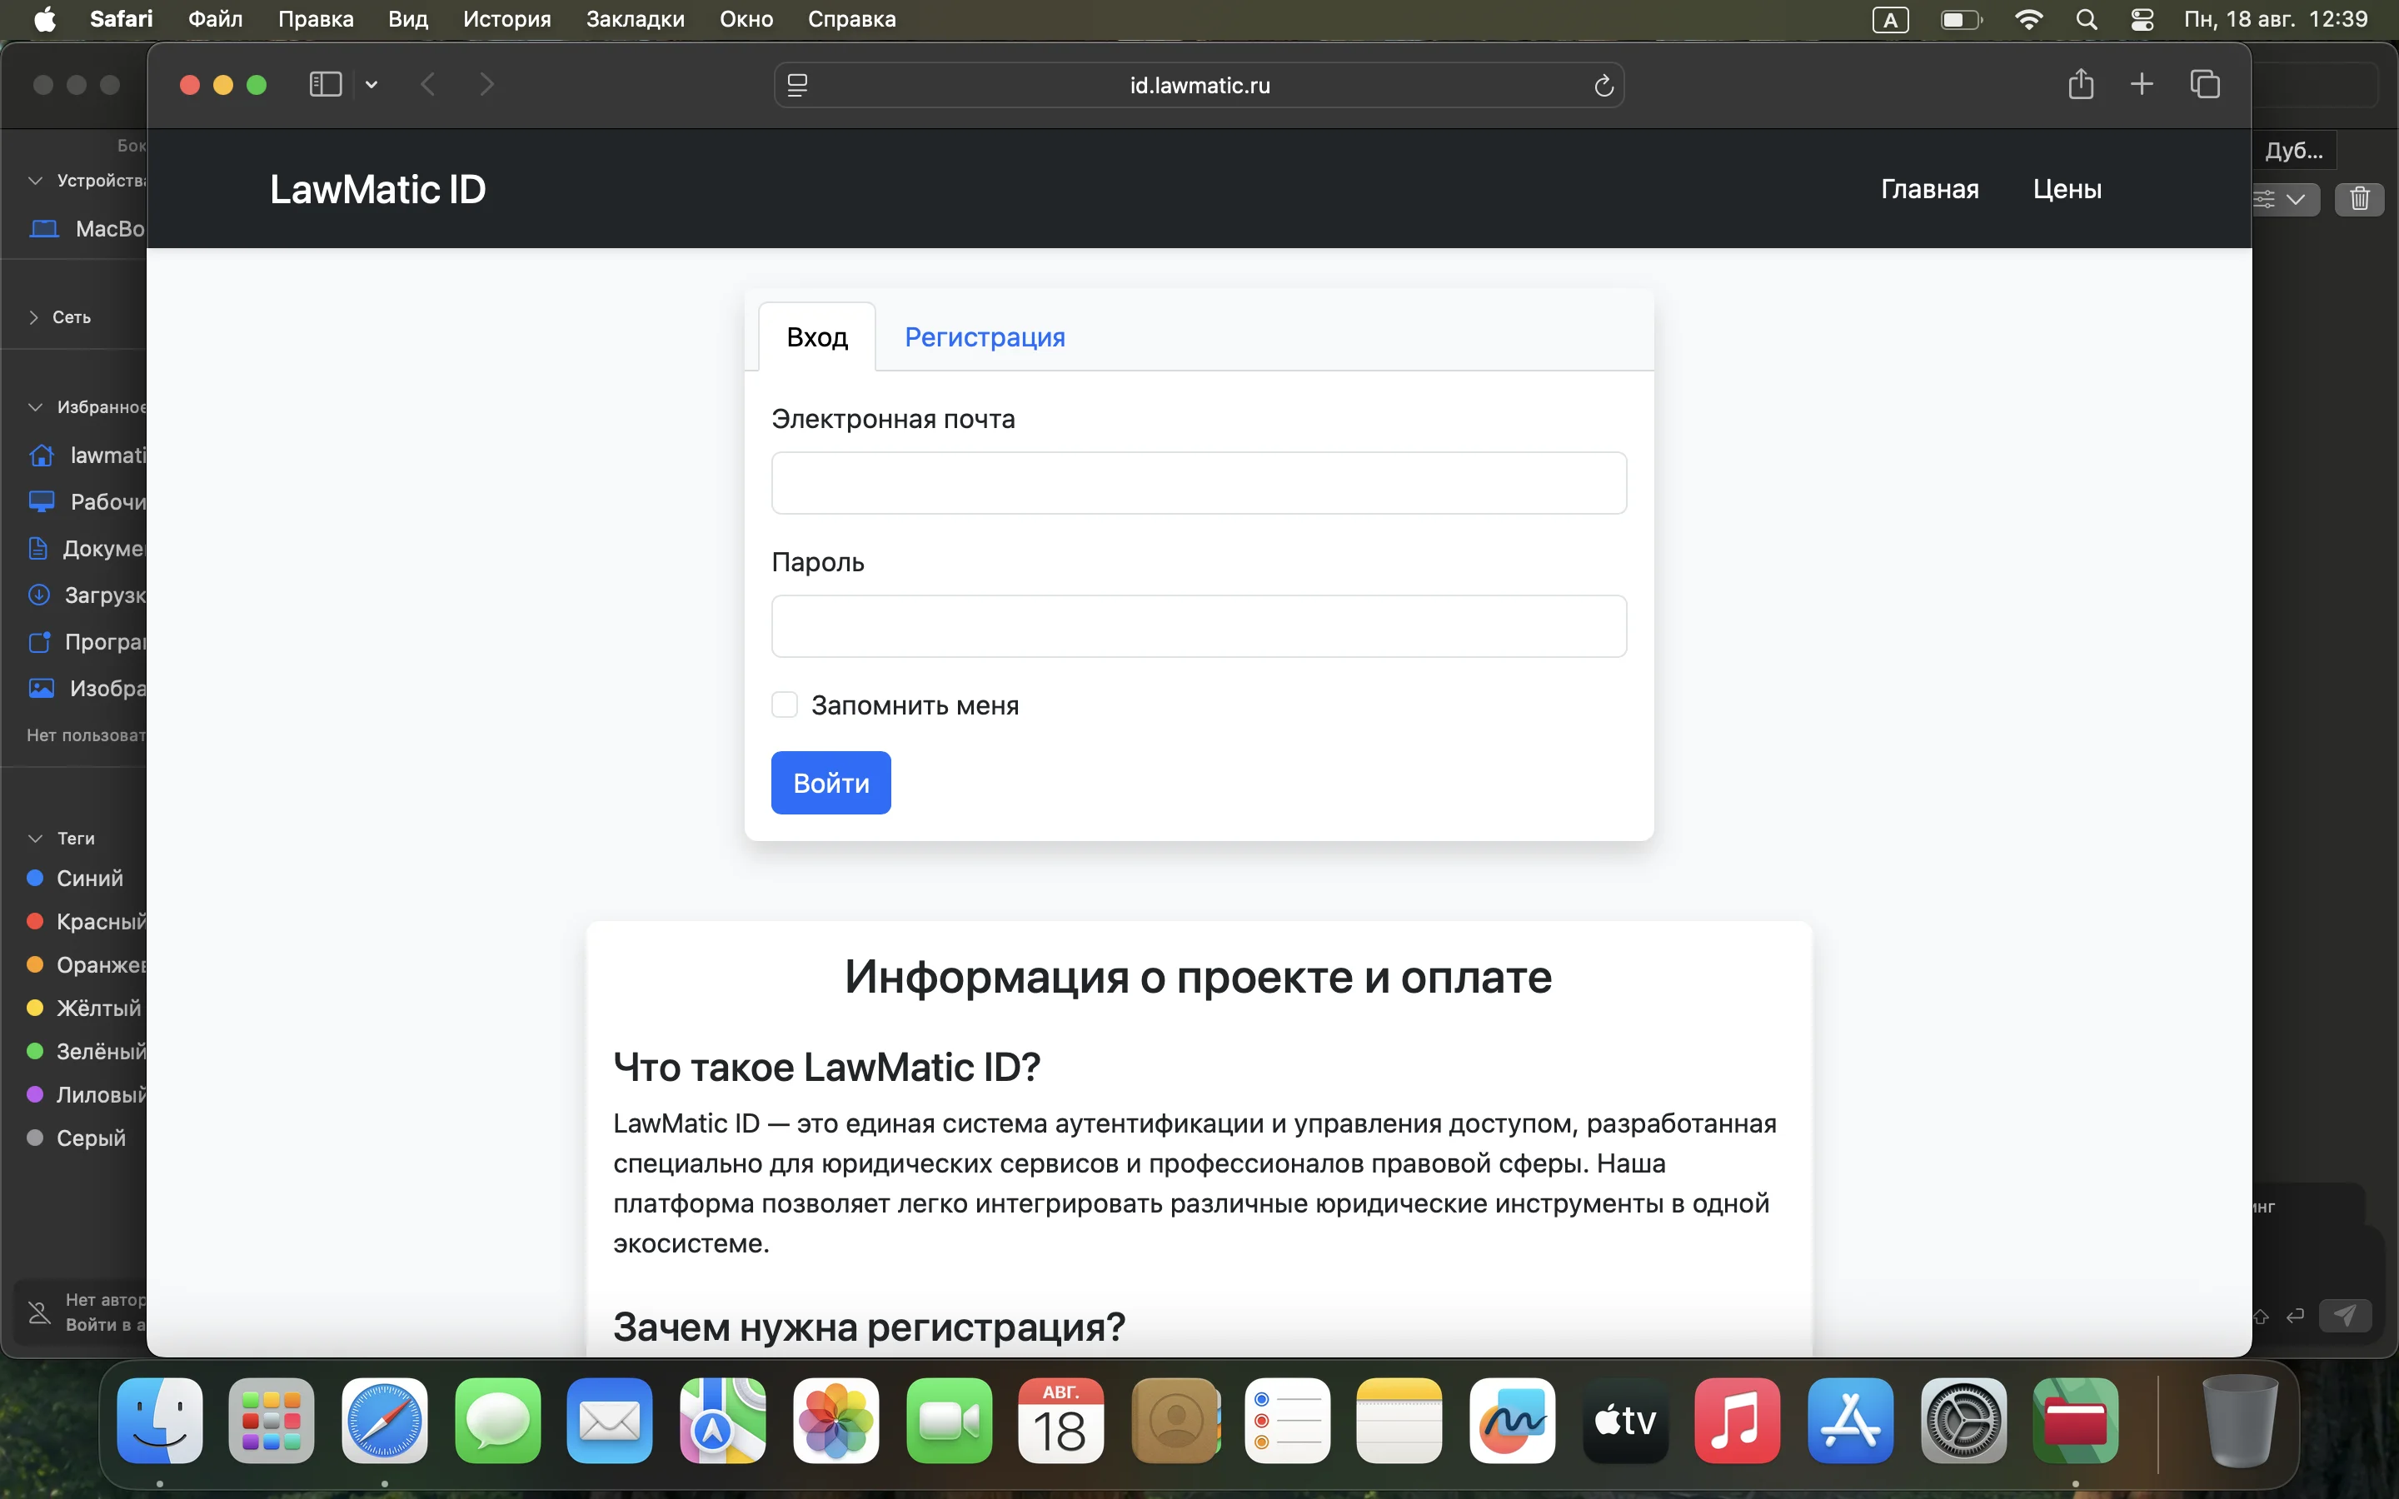
Task: Open the Цены navigation link
Action: tap(2067, 189)
